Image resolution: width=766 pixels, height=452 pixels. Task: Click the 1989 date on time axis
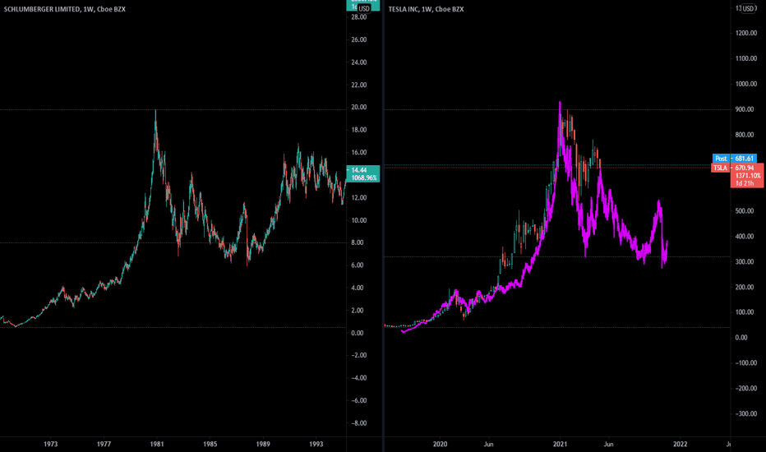coord(263,444)
